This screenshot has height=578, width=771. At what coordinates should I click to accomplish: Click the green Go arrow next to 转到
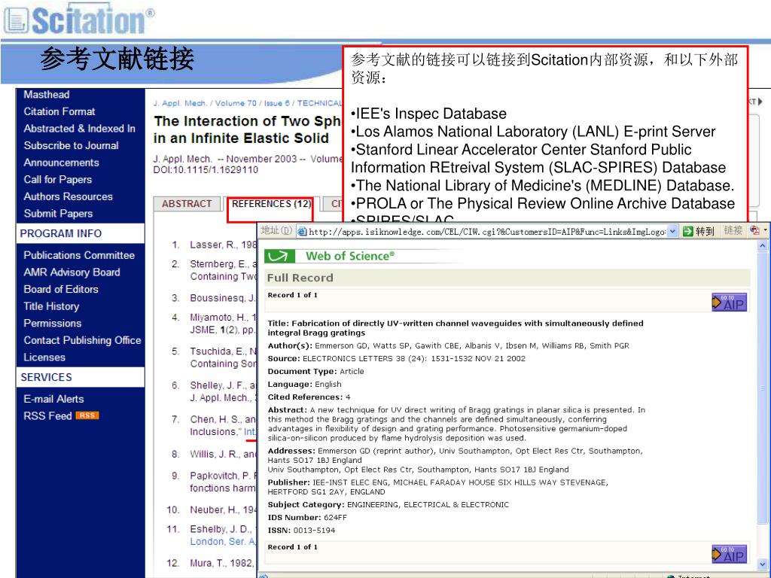(x=687, y=231)
